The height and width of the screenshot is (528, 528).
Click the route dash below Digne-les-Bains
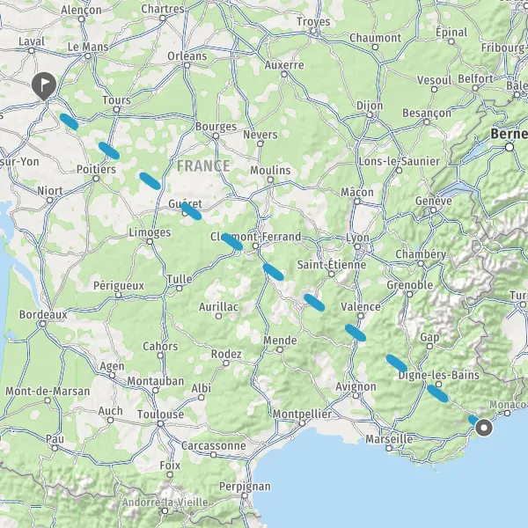pos(437,393)
